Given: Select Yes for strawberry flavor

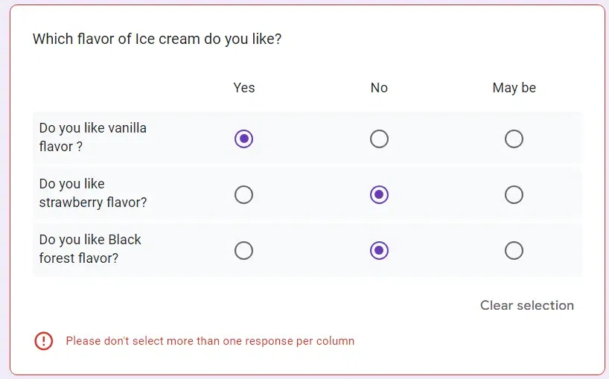Looking at the screenshot, I should (243, 195).
